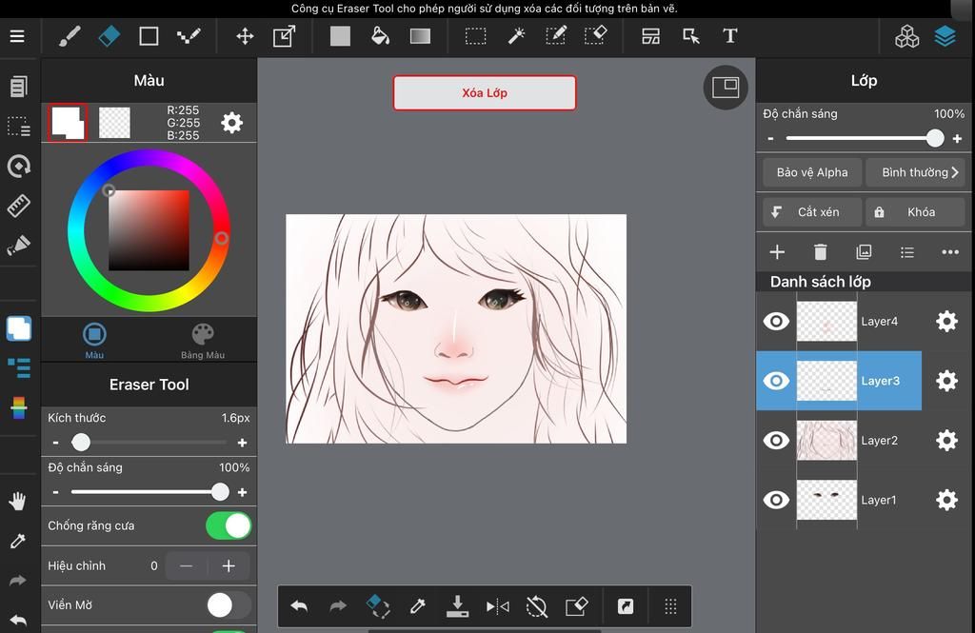Select the Text tool

point(730,36)
